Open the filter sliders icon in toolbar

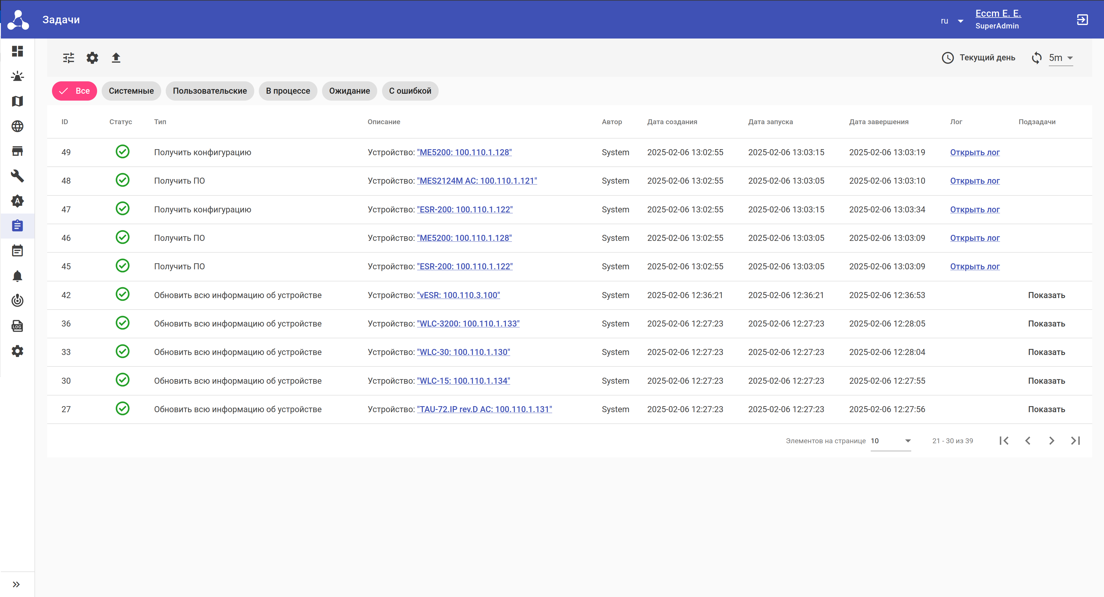pos(69,58)
